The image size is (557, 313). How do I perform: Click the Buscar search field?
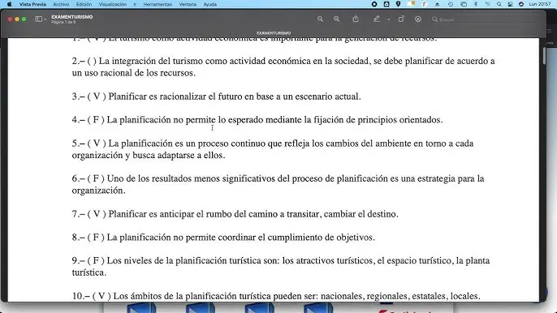click(485, 19)
